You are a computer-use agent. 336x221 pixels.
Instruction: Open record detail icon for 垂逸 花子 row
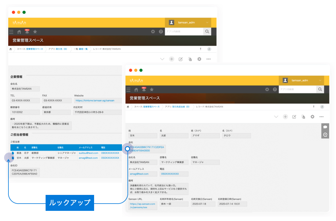point(12,153)
